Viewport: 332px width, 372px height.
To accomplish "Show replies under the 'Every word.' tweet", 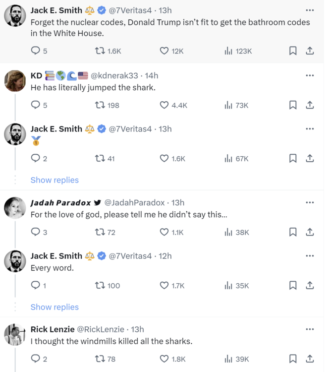I will 55,307.
